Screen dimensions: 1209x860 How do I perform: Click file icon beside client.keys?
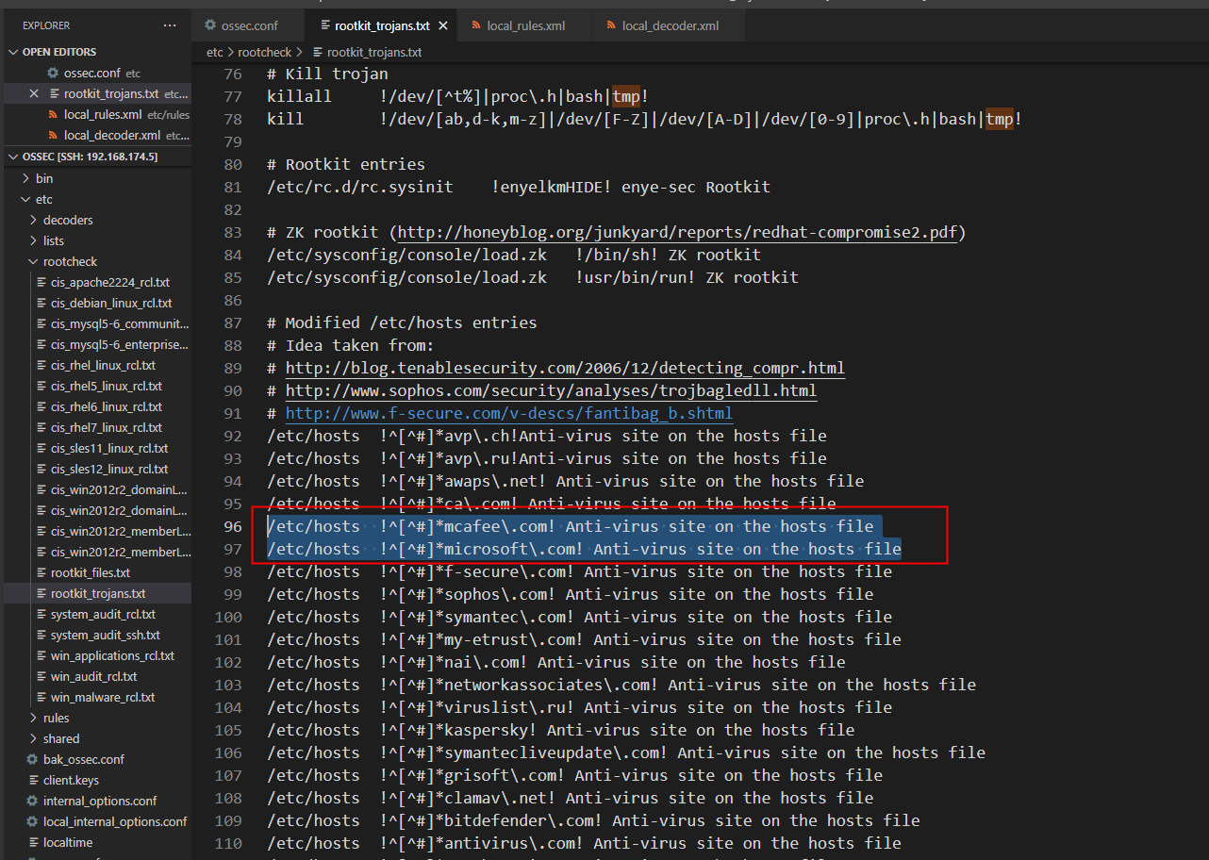tap(33, 780)
